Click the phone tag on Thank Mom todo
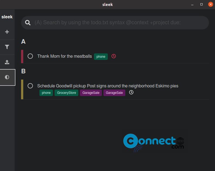Viewport: 215px width, 171px height. 101,57
